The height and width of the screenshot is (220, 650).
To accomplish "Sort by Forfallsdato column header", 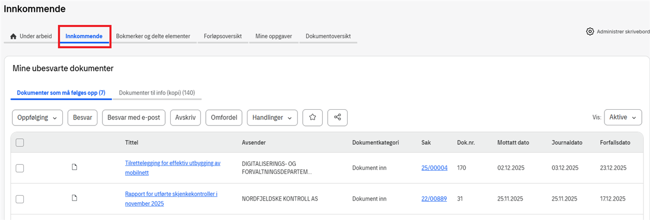I will (615, 143).
